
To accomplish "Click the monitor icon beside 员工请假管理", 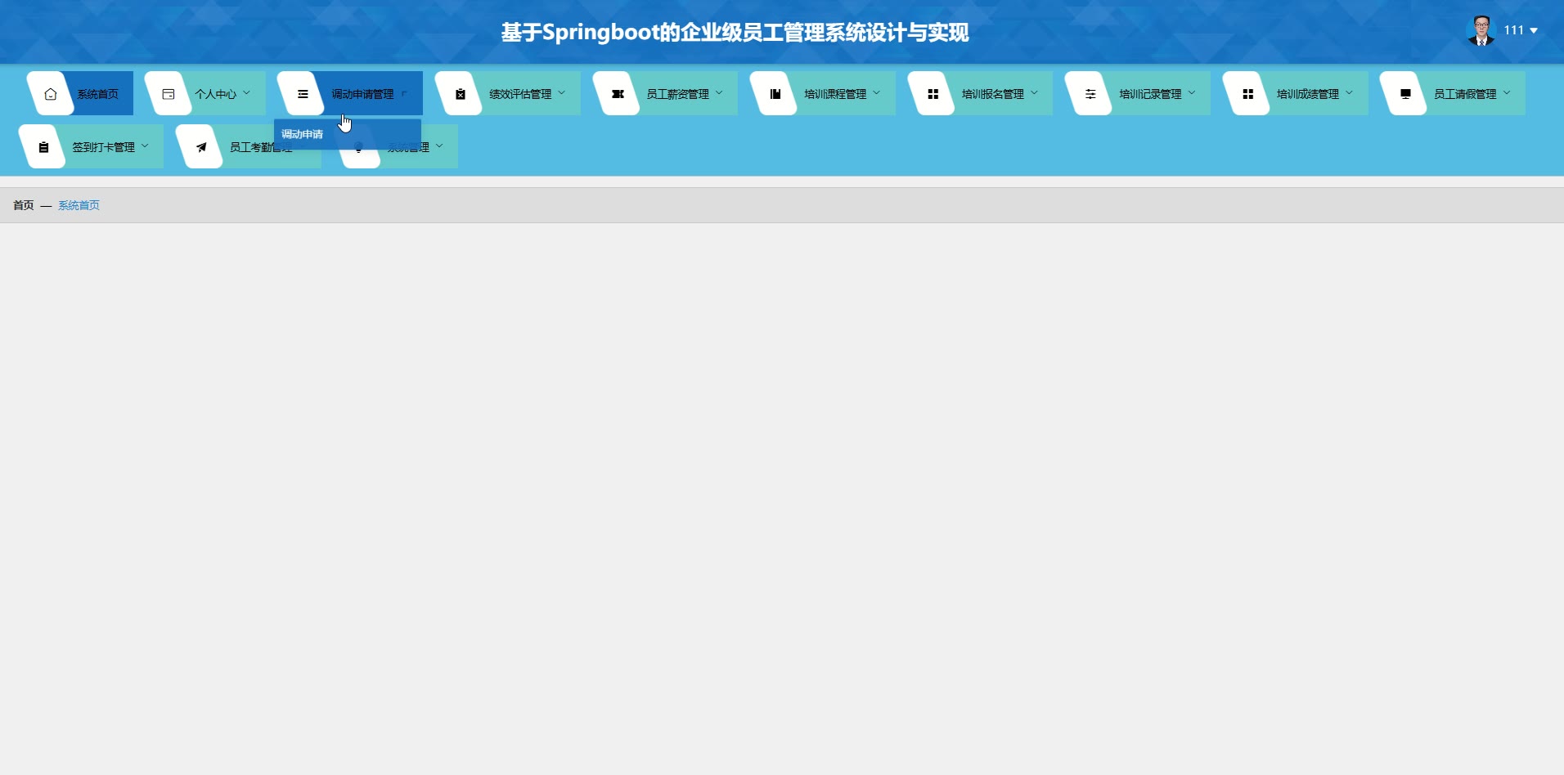I will (1405, 94).
